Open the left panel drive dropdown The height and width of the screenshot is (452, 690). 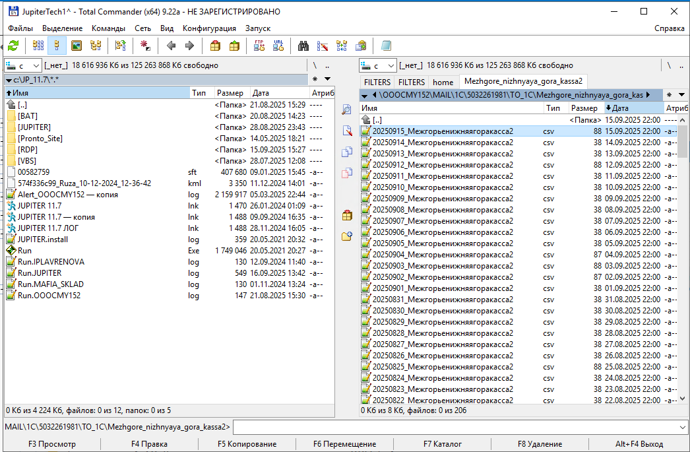click(x=23, y=65)
